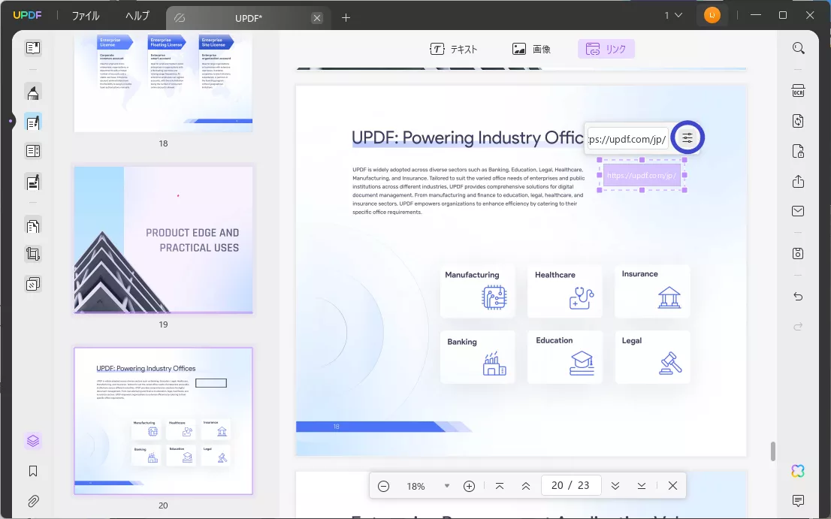831x519 pixels.
Task: Open the Form preparation tool
Action: coord(33,151)
